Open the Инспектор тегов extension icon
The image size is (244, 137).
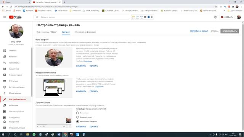pos(5,112)
